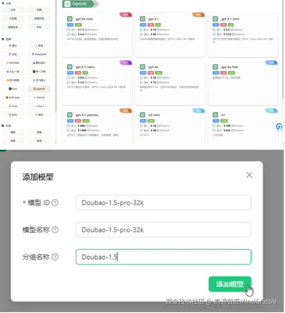Click the 品牌 brand header icon
The image size is (285, 313).
coord(3,39)
